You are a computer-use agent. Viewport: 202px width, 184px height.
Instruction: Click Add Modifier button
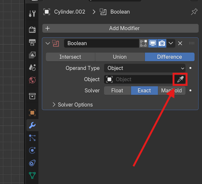[120, 28]
